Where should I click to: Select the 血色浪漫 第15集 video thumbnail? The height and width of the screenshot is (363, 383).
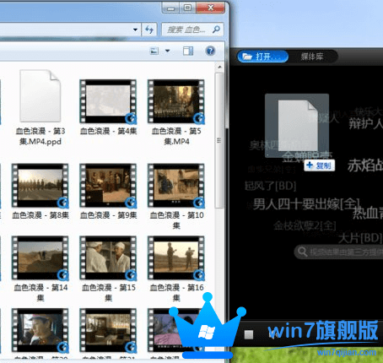click(108, 258)
